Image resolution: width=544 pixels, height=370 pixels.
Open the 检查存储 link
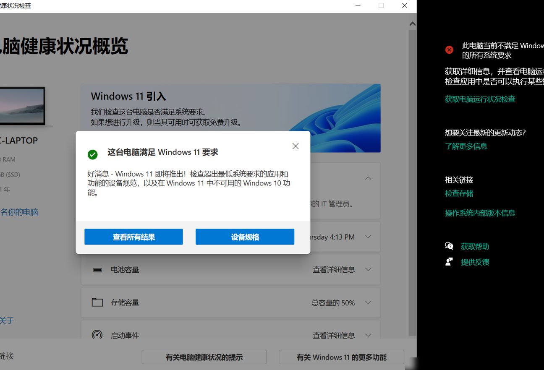point(459,193)
